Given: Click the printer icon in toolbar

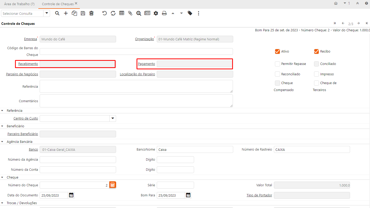Looking at the screenshot, I should click(x=164, y=13).
